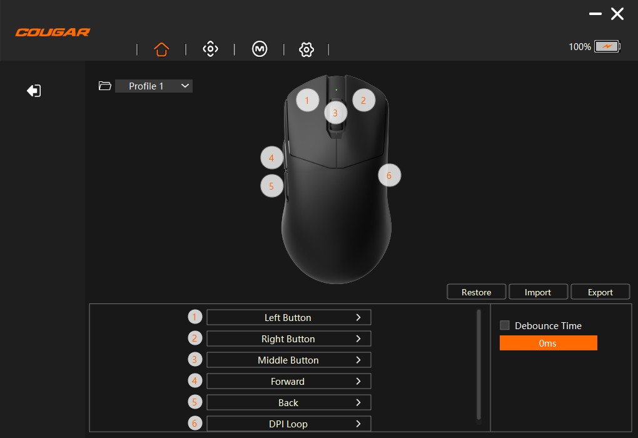
Task: Adjust the orange 0ms debounce slider
Action: tap(548, 343)
